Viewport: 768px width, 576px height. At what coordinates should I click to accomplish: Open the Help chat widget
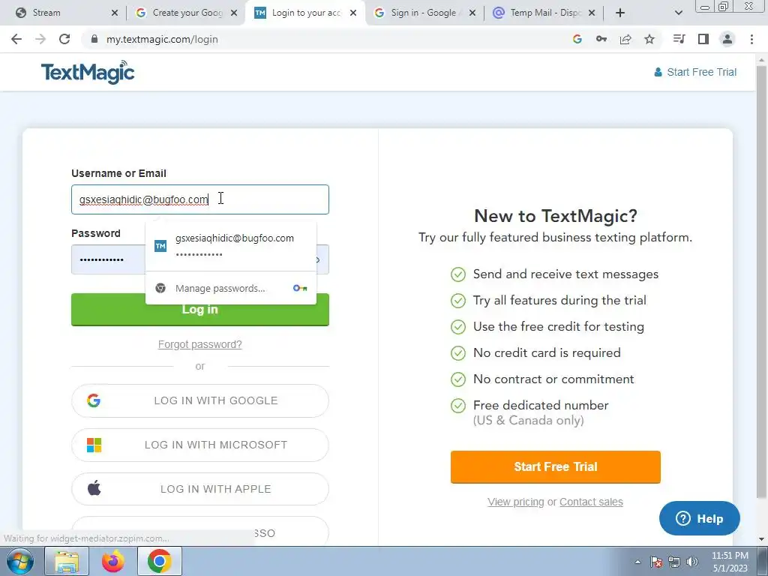pos(700,518)
